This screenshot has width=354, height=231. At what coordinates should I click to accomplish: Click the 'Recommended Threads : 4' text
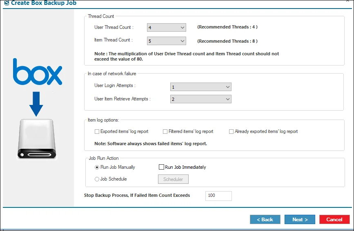click(227, 27)
